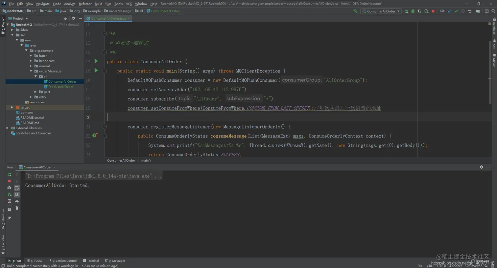Viewport: 497px width, 268px height.
Task: Click the Build Project hammer icon
Action: pyautogui.click(x=355, y=11)
